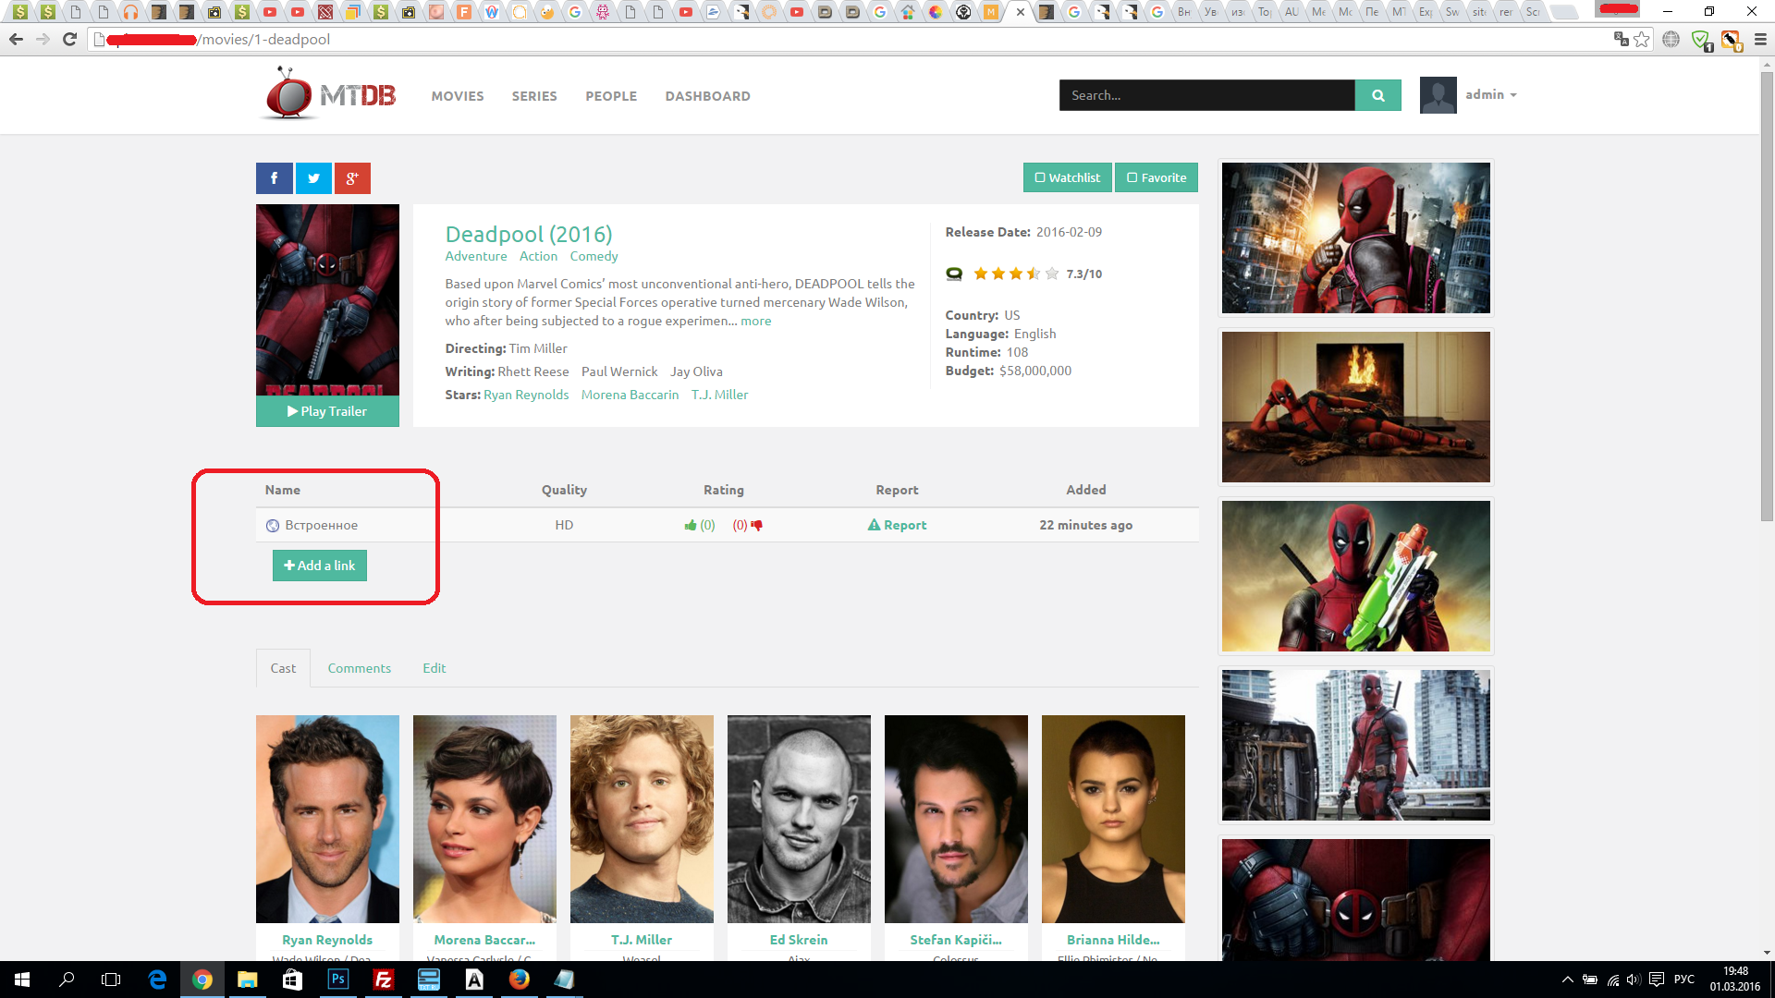Screen dimensions: 1775x998
Task: Click the MTDB logo
Action: tap(330, 94)
